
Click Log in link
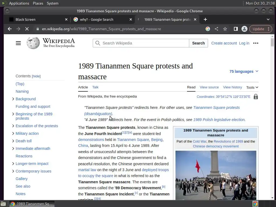pyautogui.click(x=244, y=43)
